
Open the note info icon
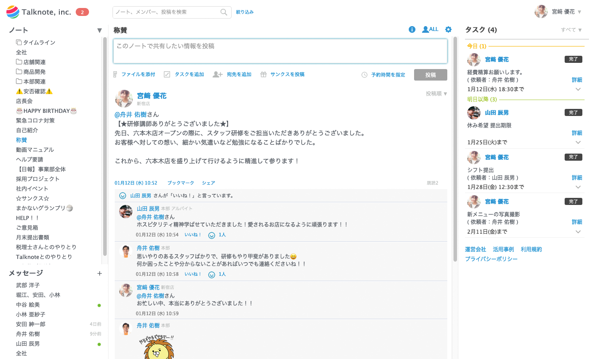412,30
